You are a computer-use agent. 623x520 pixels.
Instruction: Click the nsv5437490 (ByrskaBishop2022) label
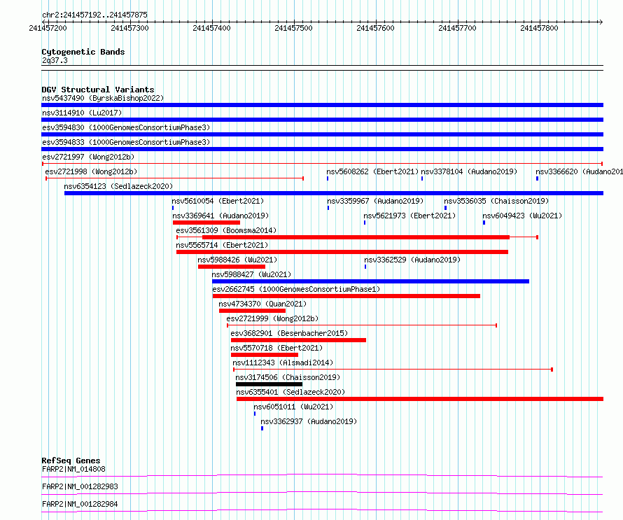tap(103, 98)
